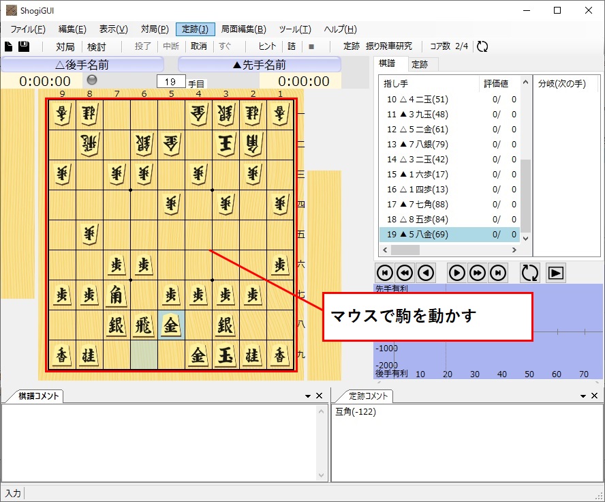Select the 定跡コメント tab

[368, 396]
